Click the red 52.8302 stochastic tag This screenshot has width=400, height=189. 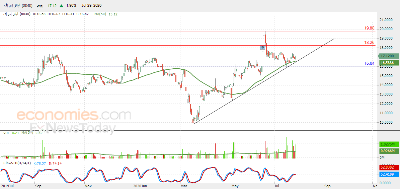pos(389,168)
